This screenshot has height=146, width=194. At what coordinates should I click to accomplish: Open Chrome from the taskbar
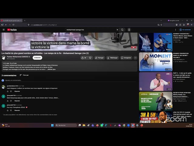tap(124, 125)
